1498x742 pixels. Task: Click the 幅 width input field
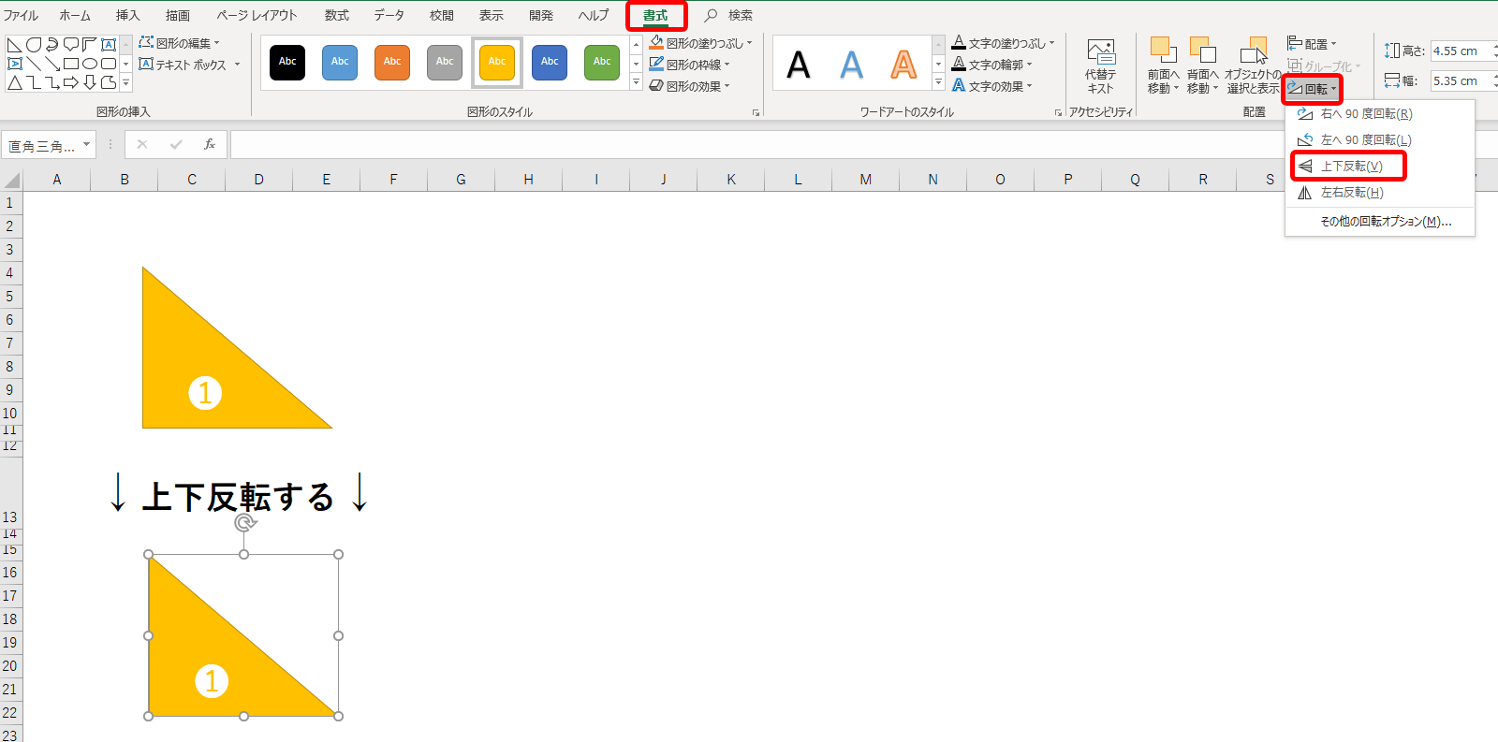pyautogui.click(x=1463, y=80)
